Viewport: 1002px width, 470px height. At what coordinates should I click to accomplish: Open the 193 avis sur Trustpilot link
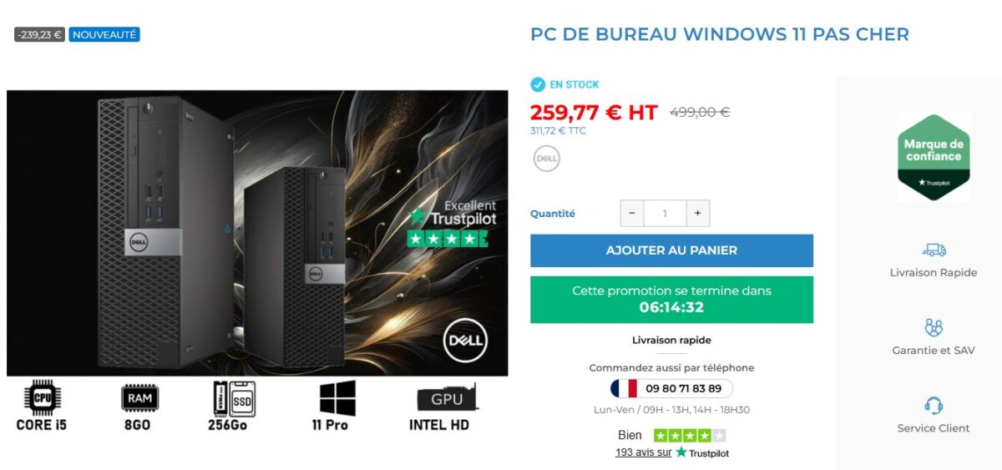[x=672, y=452]
